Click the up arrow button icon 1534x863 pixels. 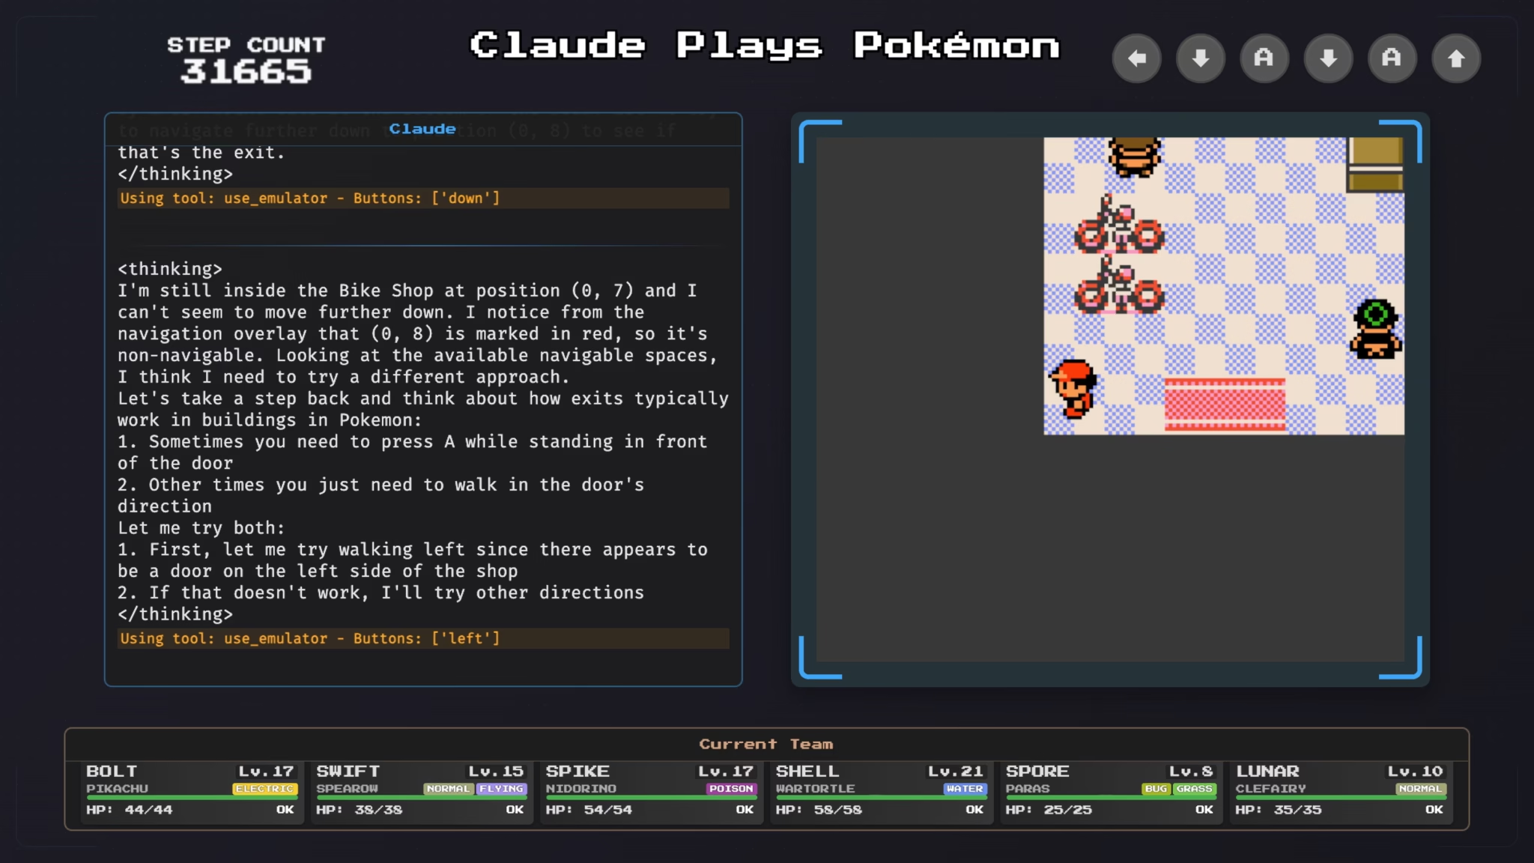[x=1455, y=58]
